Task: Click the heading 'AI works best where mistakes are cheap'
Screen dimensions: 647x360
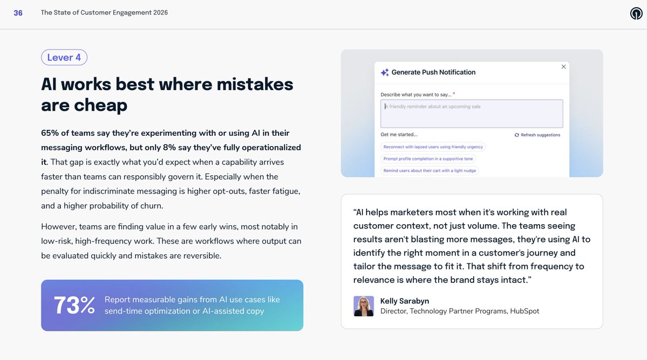Action: pyautogui.click(x=167, y=95)
